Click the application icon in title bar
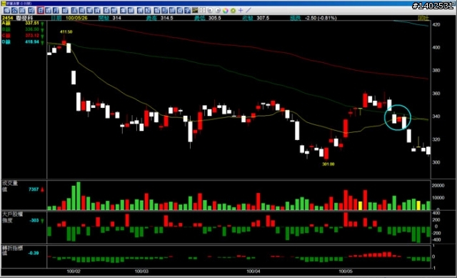 click(3, 3)
